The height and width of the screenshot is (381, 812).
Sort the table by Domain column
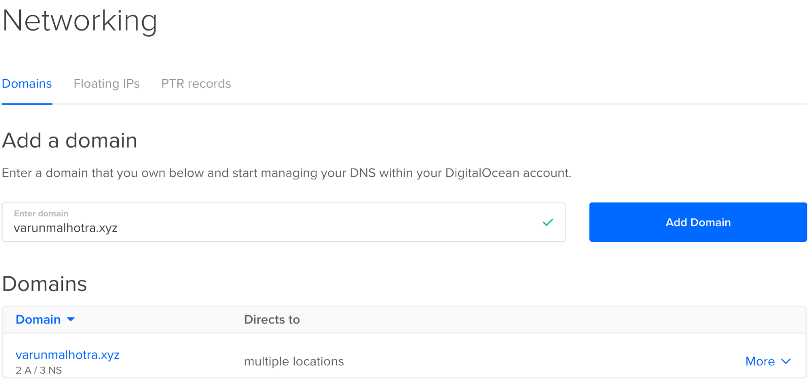click(x=38, y=320)
